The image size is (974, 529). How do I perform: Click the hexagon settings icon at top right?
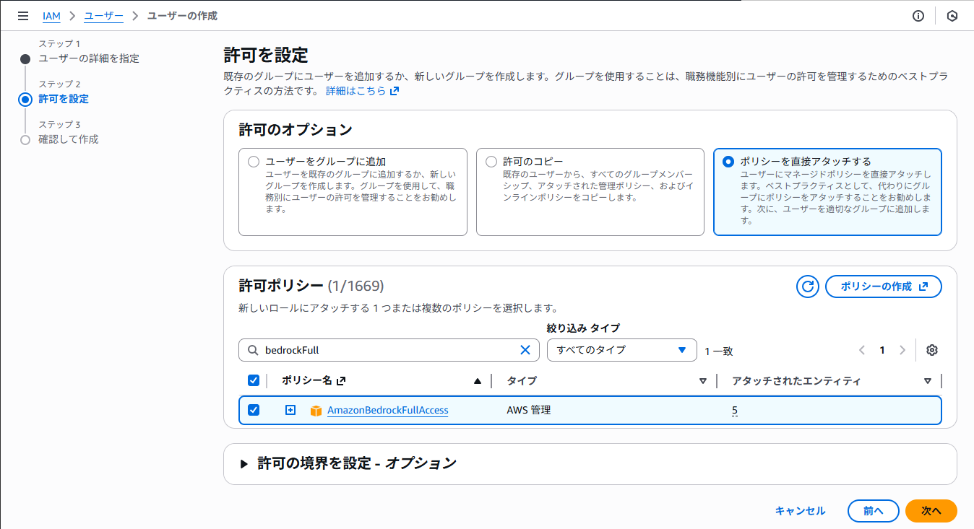pos(952,16)
